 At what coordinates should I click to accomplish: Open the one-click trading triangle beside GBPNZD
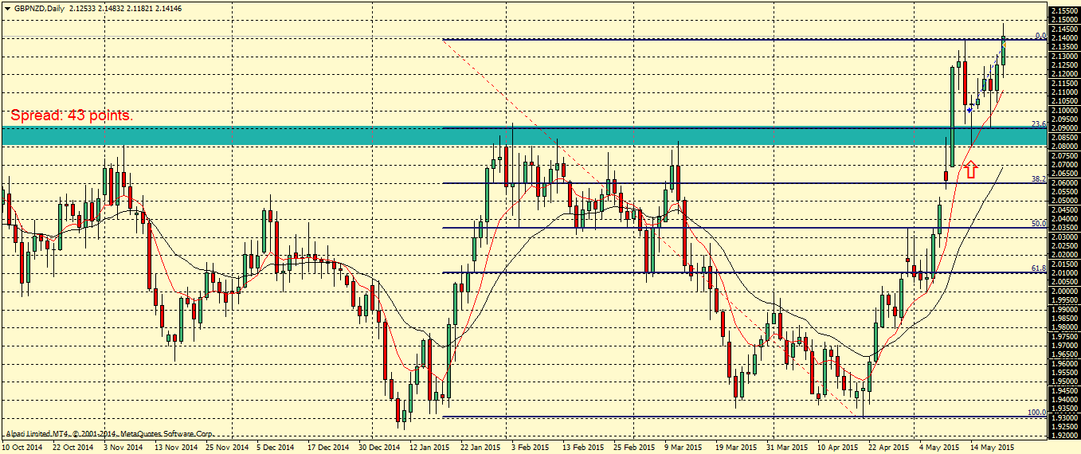pyautogui.click(x=7, y=7)
